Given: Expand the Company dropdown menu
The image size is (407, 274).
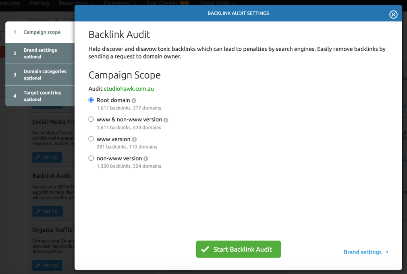Looking at the screenshot, I should [x=120, y=4].
